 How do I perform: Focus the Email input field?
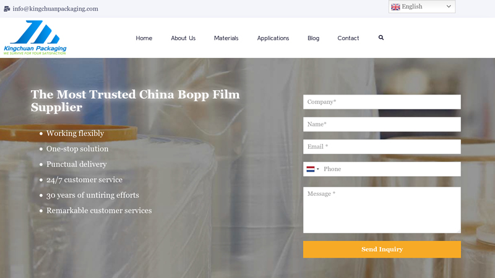pos(382,146)
